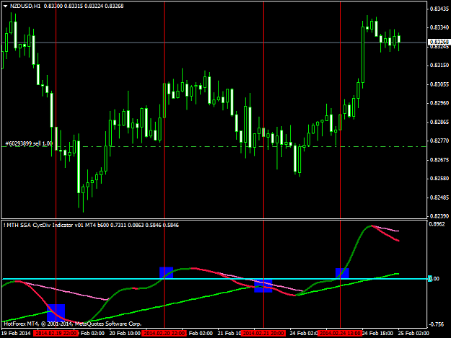451x338 pixels.
Task: Select the time axis label 20 Feb 10:00
Action: click(125, 333)
